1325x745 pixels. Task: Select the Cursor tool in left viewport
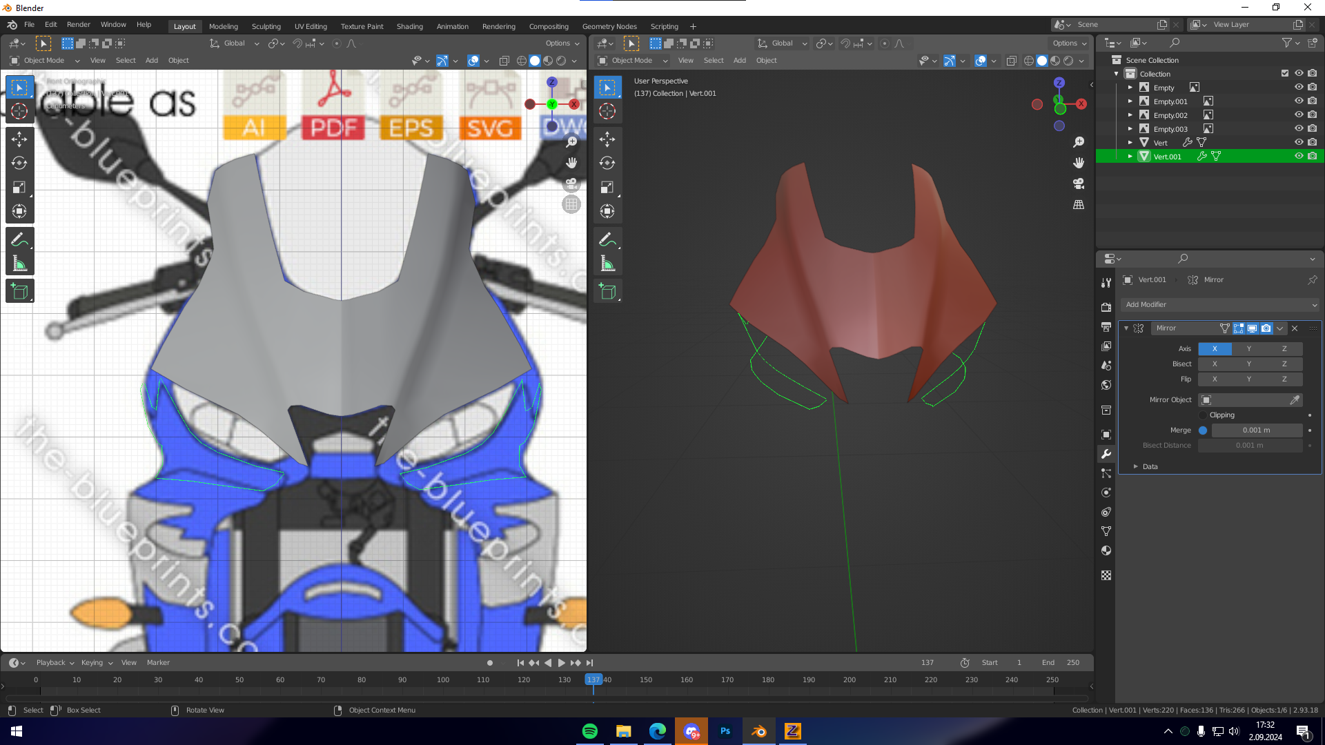point(19,111)
